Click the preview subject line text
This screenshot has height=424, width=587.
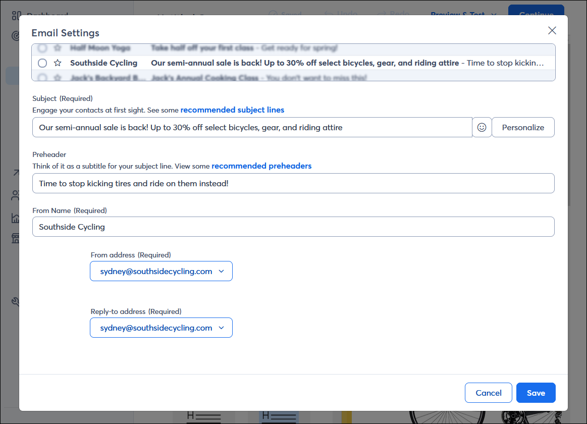(x=305, y=63)
